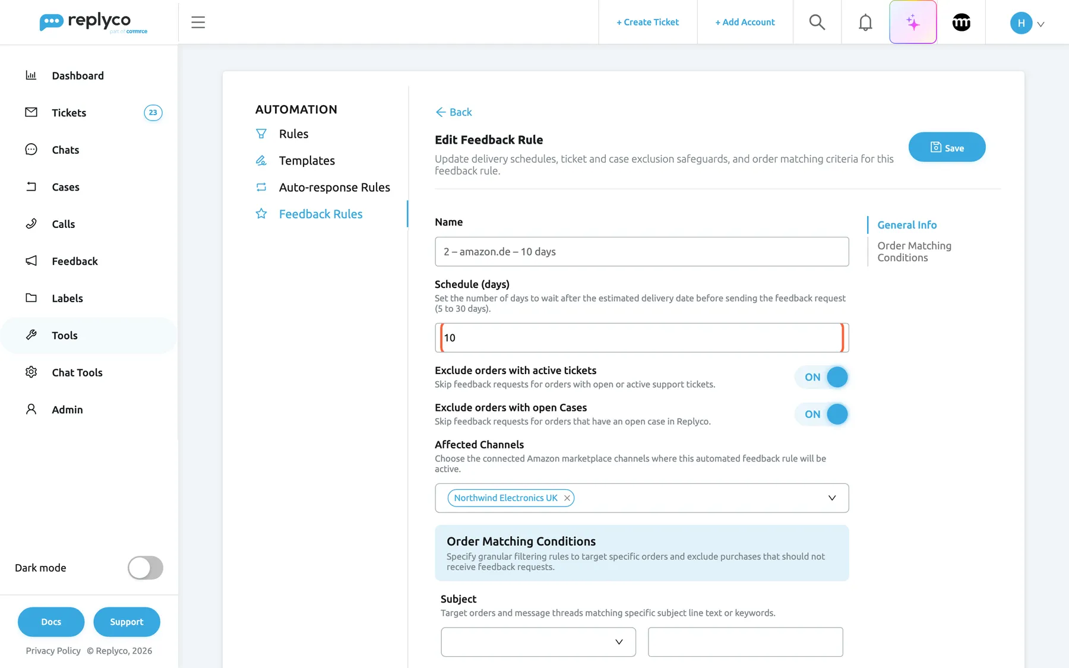Jump to Order Matching Conditions anchor
Screen dimensions: 1069x668
[x=914, y=252]
